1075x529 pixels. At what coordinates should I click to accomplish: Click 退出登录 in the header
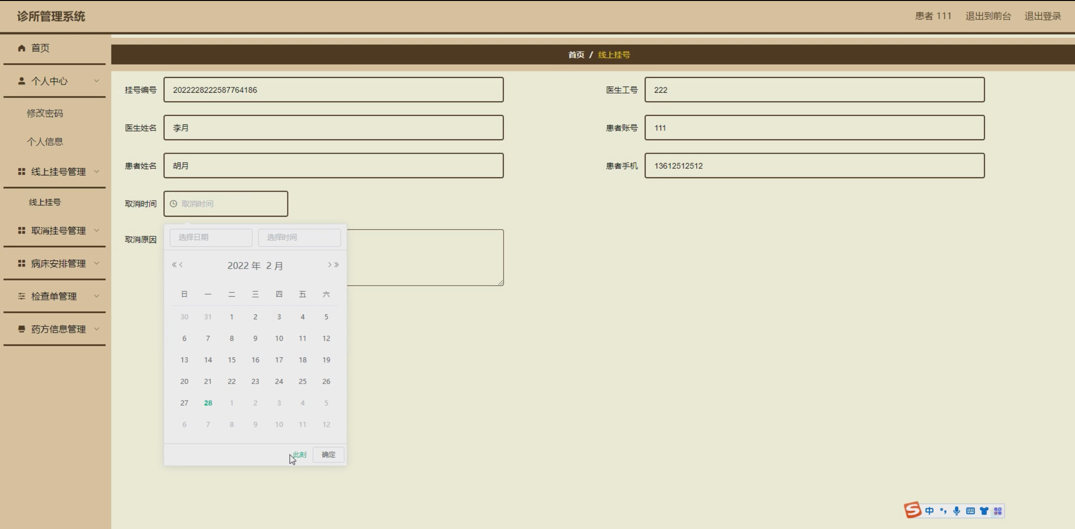[1042, 16]
